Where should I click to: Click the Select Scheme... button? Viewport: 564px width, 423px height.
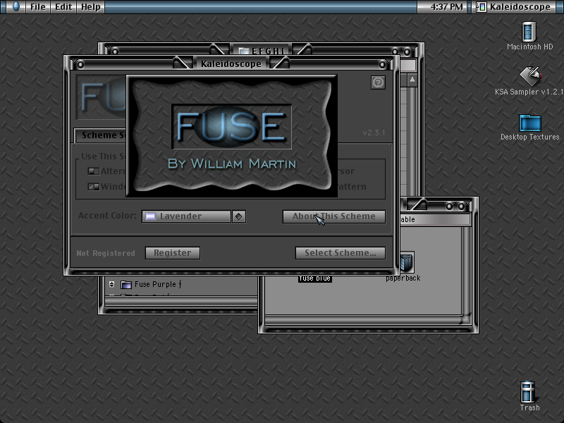point(341,253)
